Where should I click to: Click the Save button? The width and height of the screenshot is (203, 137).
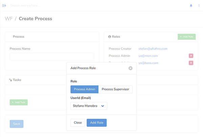pos(17,124)
